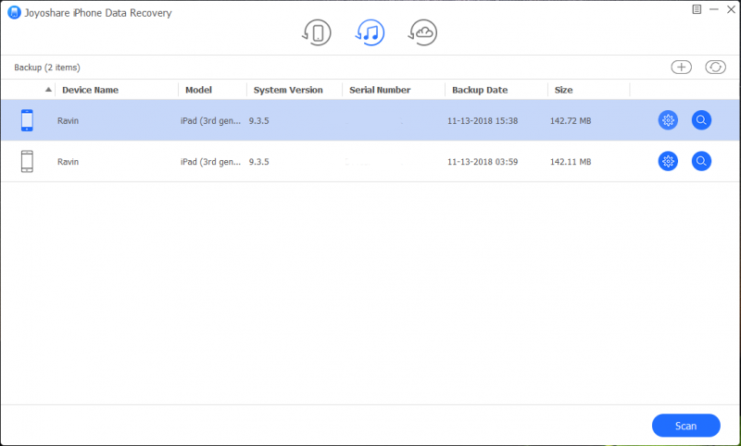Screen dimensions: 741x446
Task: Select the blue device icon in first row
Action: click(27, 120)
